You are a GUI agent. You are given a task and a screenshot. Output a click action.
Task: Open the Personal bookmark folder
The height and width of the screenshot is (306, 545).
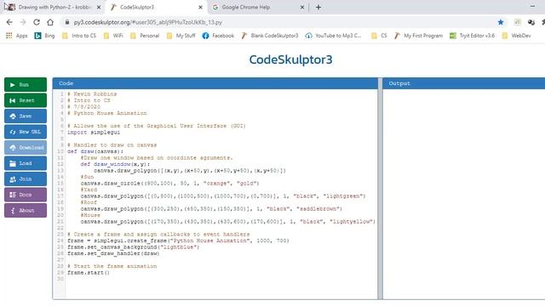click(x=145, y=36)
